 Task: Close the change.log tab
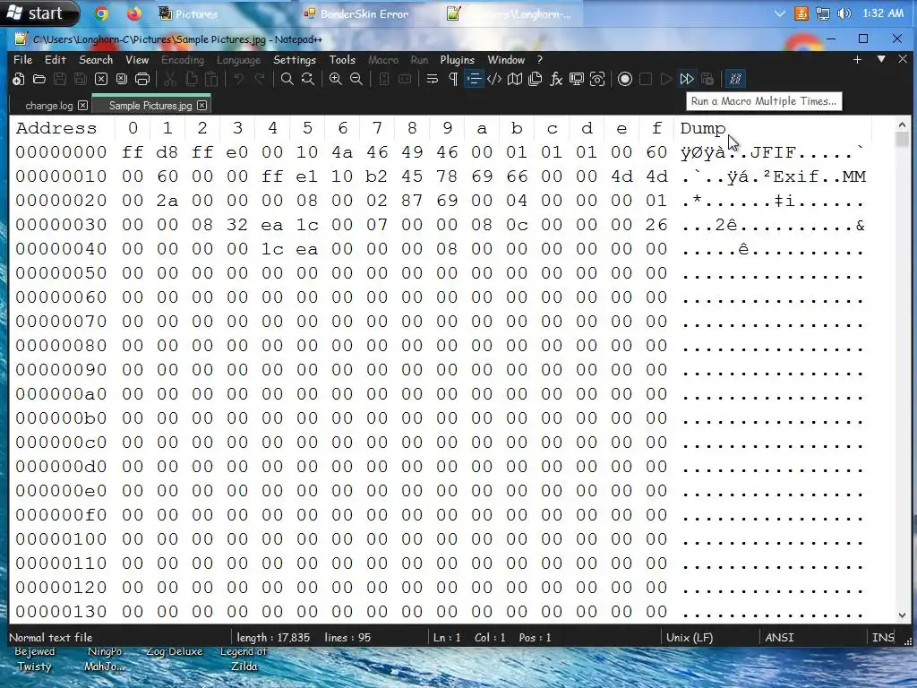click(83, 106)
